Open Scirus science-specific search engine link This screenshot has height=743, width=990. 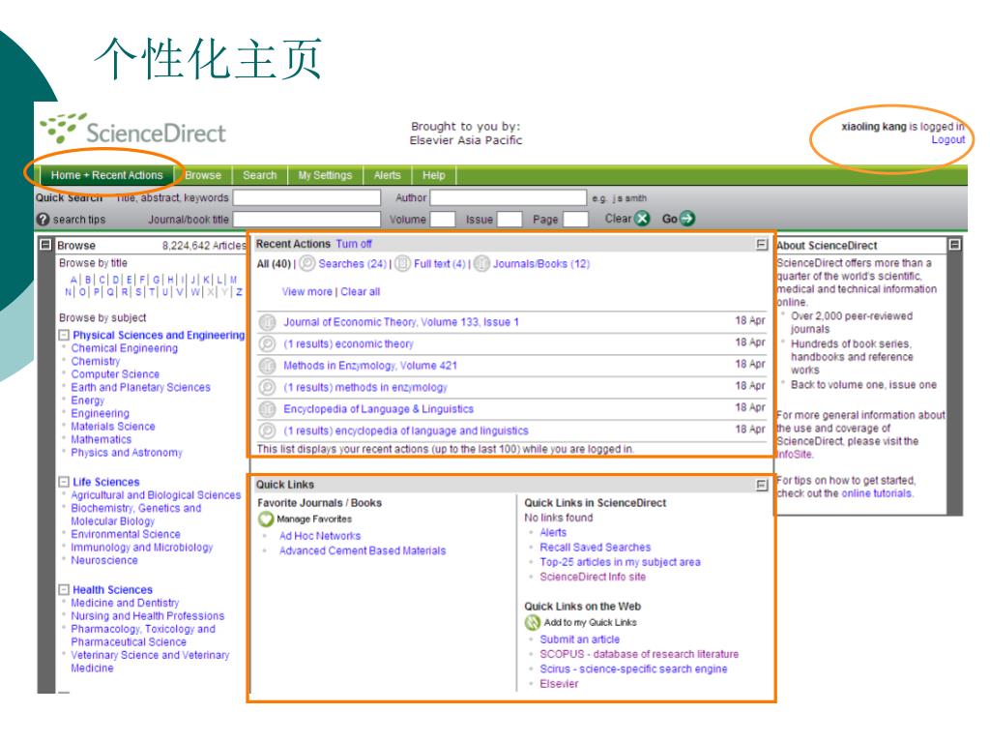tap(633, 669)
